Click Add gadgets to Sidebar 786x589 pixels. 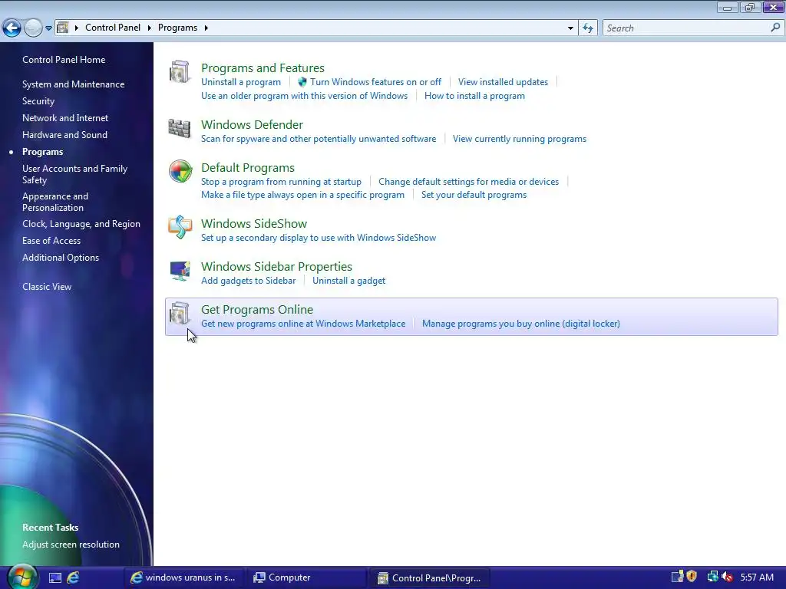coord(248,281)
